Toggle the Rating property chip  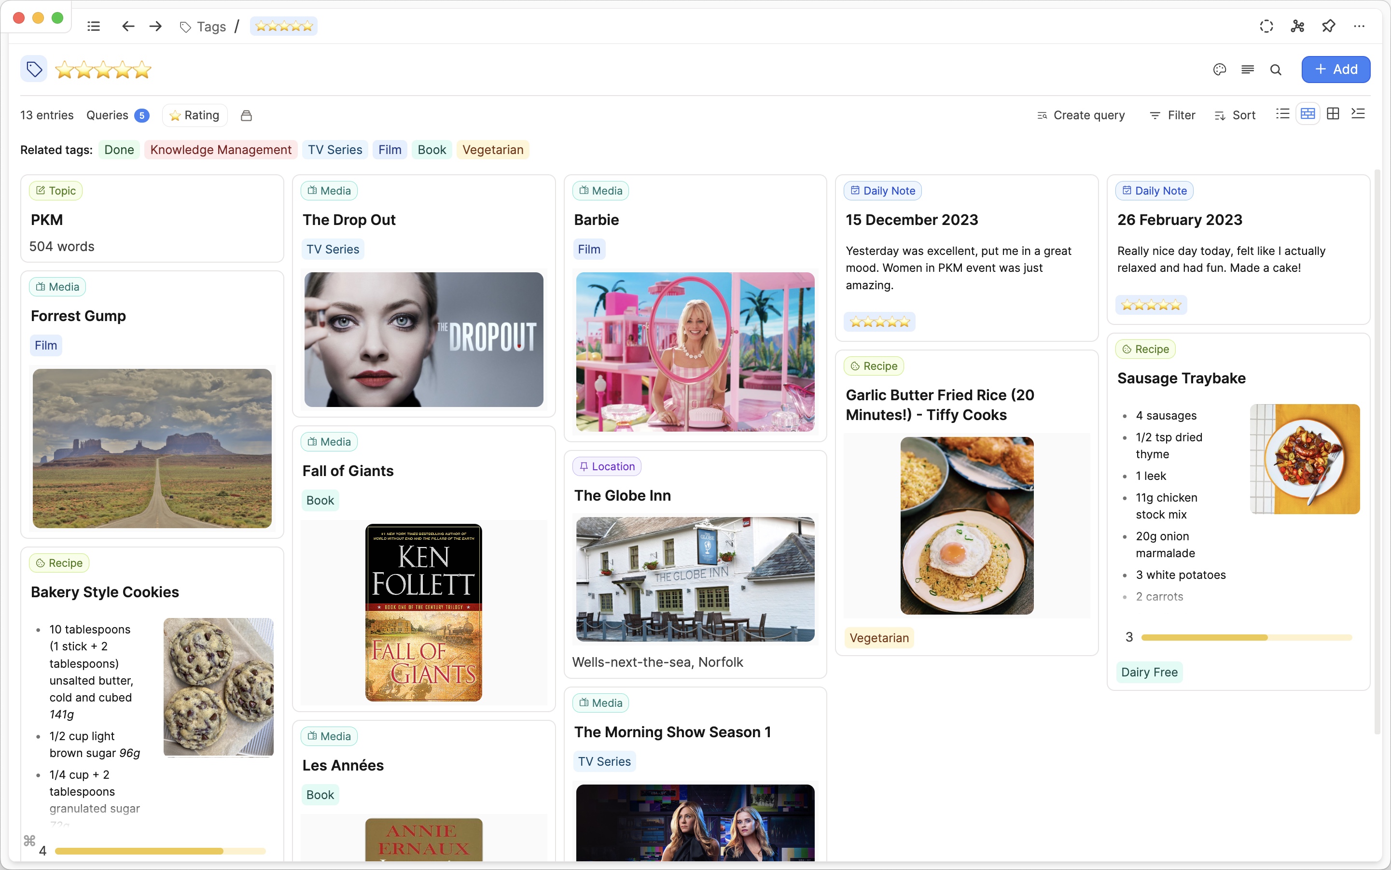[195, 115]
